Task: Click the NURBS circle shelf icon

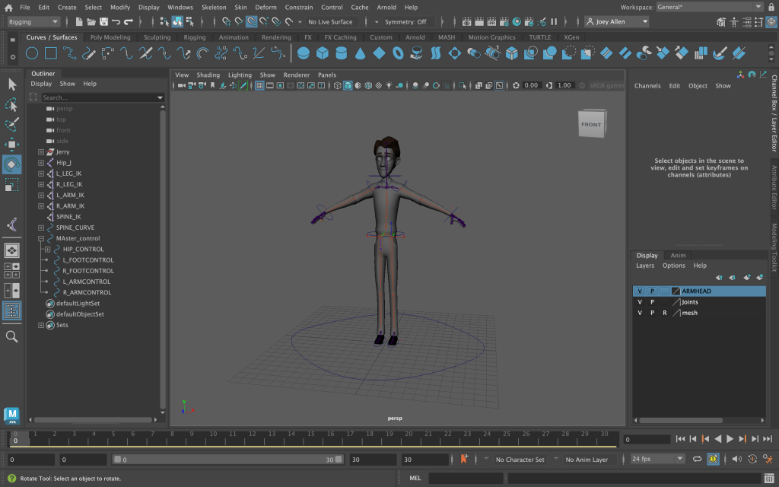Action: 32,53
